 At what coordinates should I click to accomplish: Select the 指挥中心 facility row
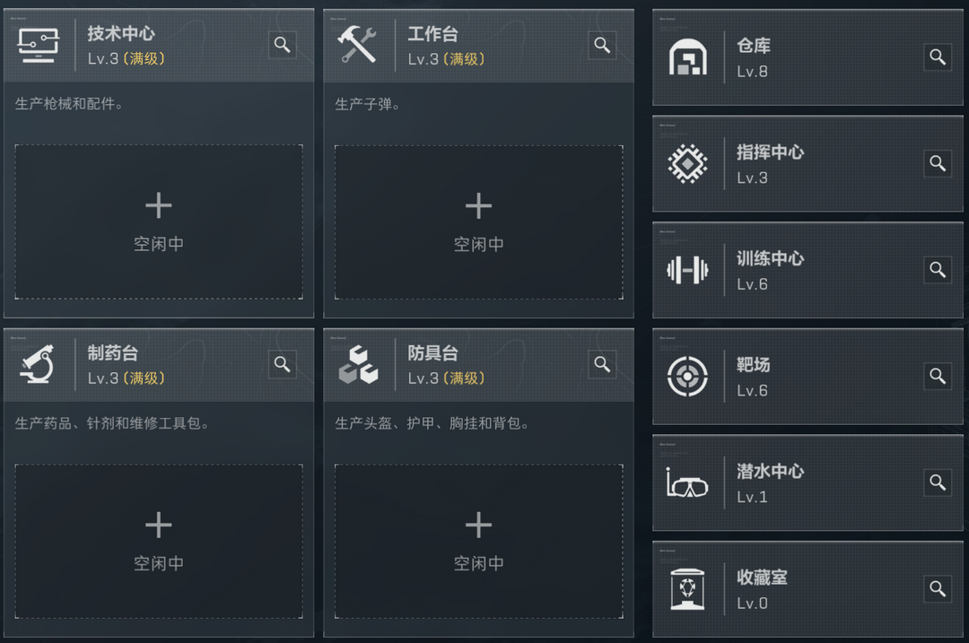[807, 164]
